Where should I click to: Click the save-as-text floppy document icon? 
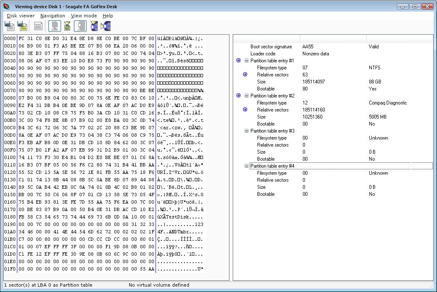pos(9,26)
